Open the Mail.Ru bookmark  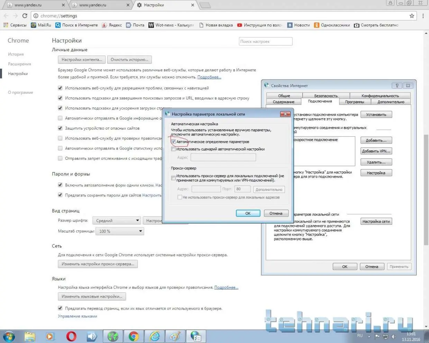pos(41,25)
